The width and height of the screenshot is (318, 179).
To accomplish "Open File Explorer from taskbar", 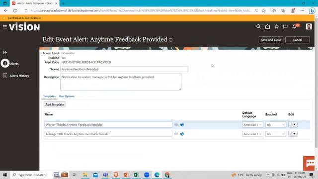I will click(85, 175).
